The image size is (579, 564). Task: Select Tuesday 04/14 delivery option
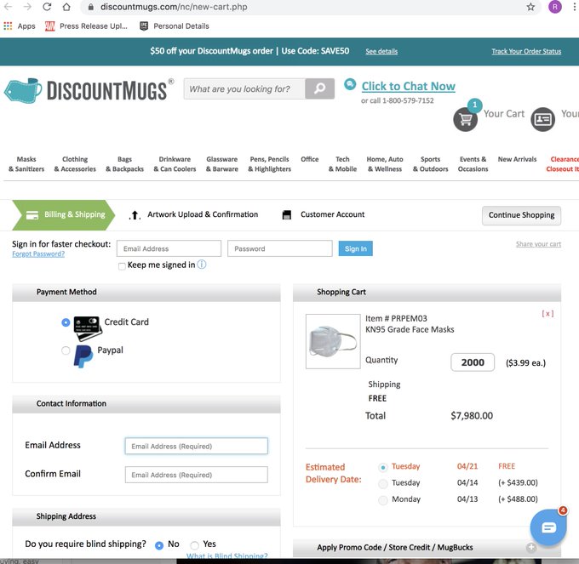(383, 483)
